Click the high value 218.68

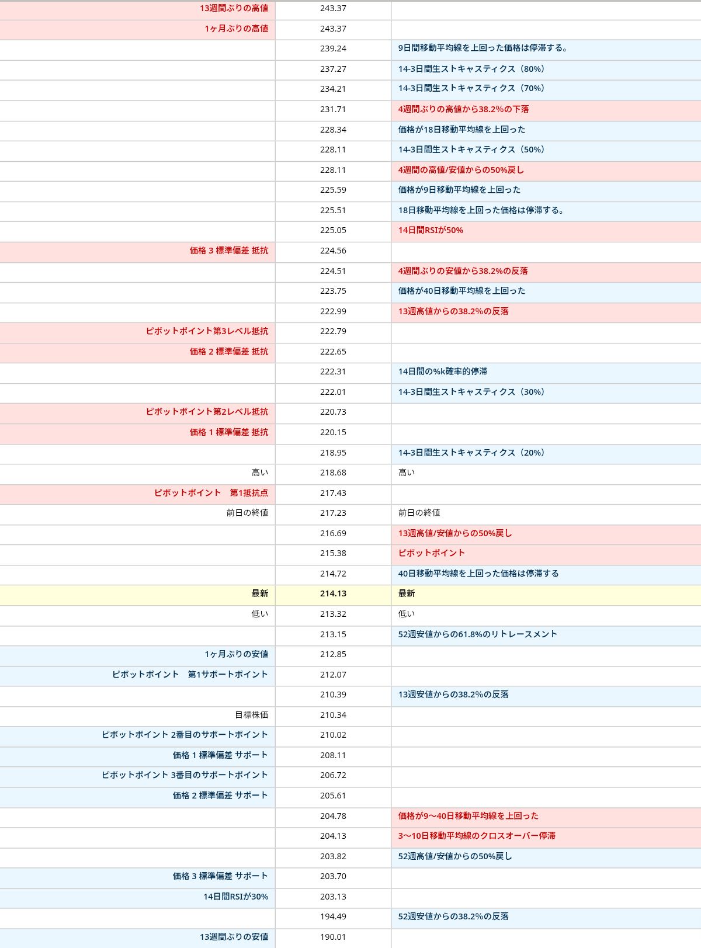coord(333,473)
